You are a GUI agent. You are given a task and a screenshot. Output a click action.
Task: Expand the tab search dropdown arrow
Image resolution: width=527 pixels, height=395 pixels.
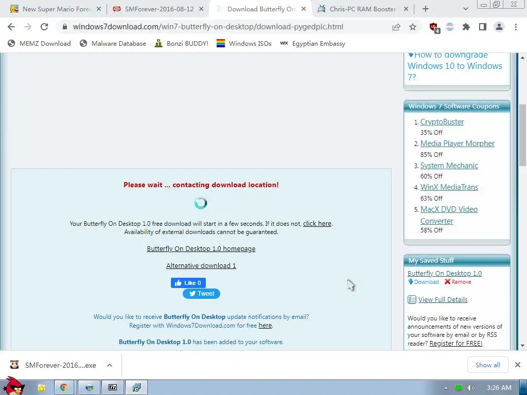pos(465,9)
